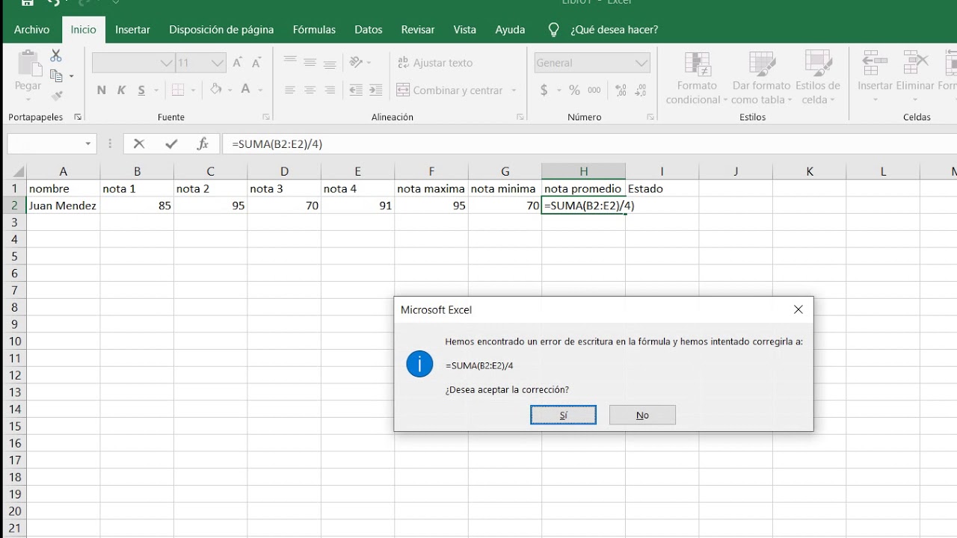Click No in the Excel dialog

642,415
